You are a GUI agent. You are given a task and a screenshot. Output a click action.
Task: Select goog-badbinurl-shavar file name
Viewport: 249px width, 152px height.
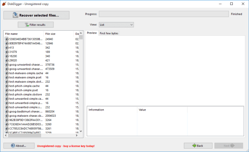click(26, 111)
